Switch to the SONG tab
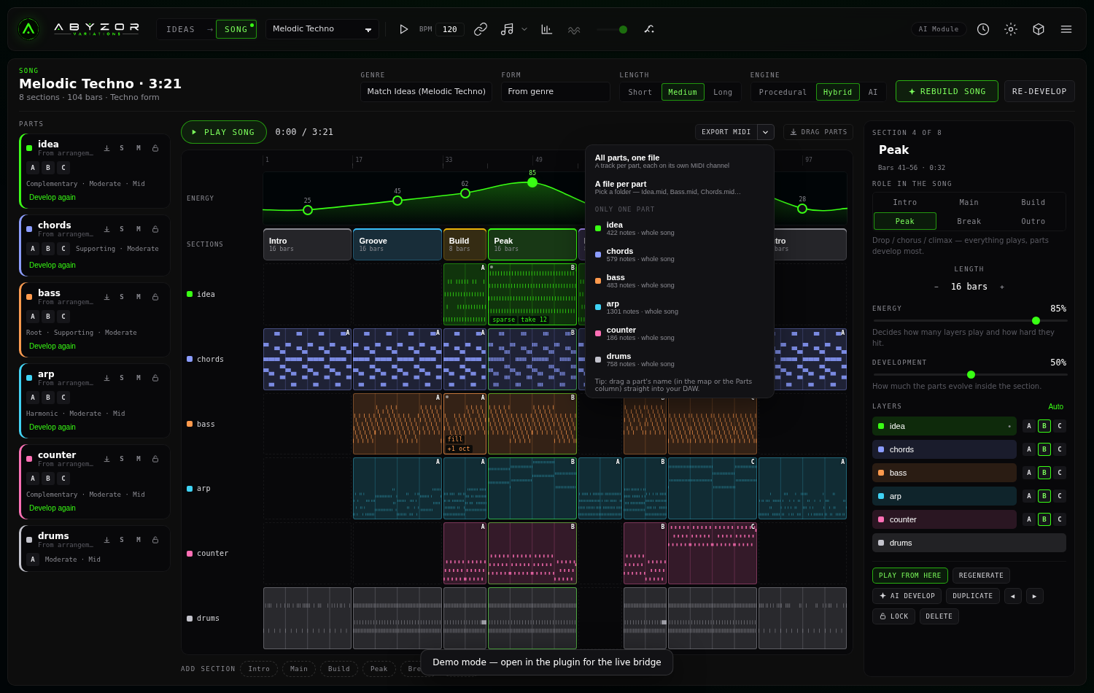 point(236,29)
